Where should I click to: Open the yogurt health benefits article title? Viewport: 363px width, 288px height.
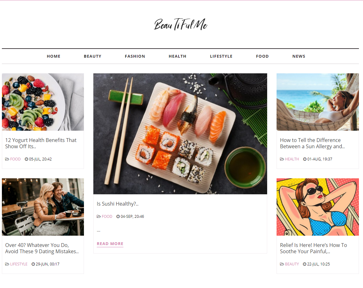pos(41,143)
